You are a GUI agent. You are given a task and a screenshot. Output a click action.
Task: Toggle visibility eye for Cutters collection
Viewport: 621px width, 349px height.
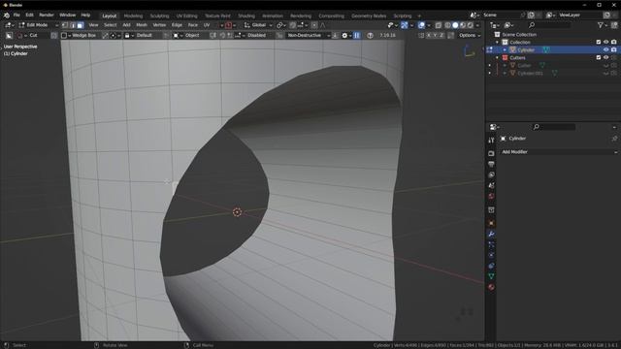(605, 57)
